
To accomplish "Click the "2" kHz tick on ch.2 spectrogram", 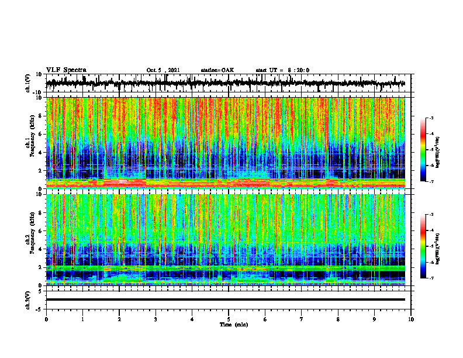I will pos(41,267).
